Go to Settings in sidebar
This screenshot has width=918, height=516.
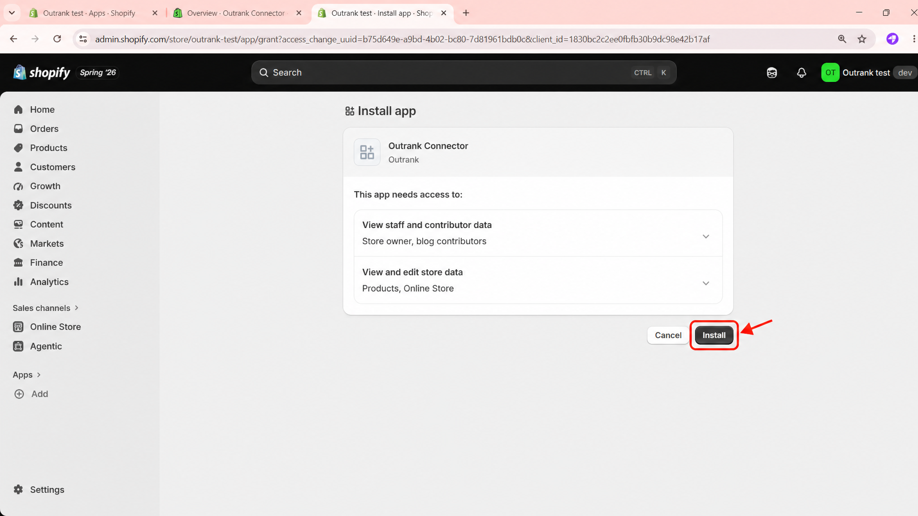[47, 490]
